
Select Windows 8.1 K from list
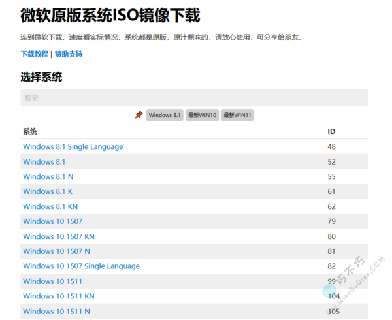[x=48, y=191]
